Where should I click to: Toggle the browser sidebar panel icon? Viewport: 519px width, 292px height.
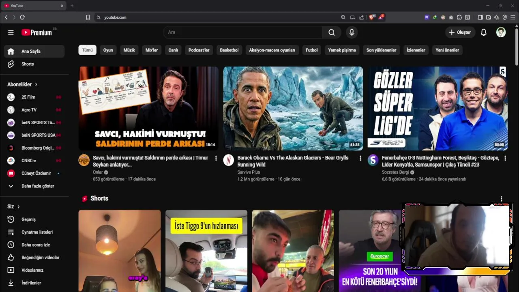tap(480, 17)
